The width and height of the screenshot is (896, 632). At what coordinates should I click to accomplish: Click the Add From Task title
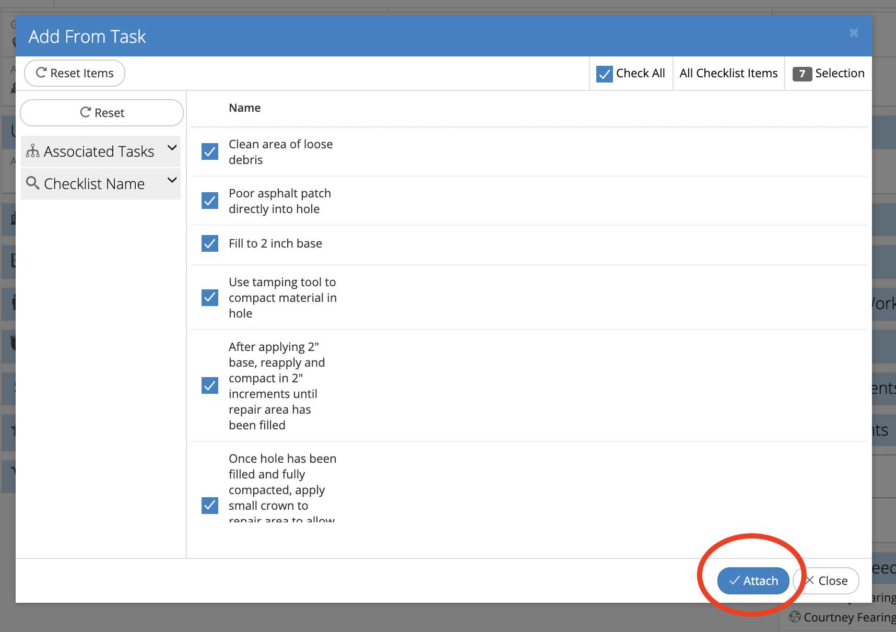pos(87,37)
